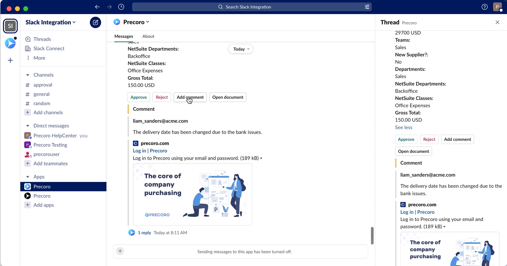Click Approve in the Thread panel
This screenshot has width=507, height=266.
coord(406,139)
